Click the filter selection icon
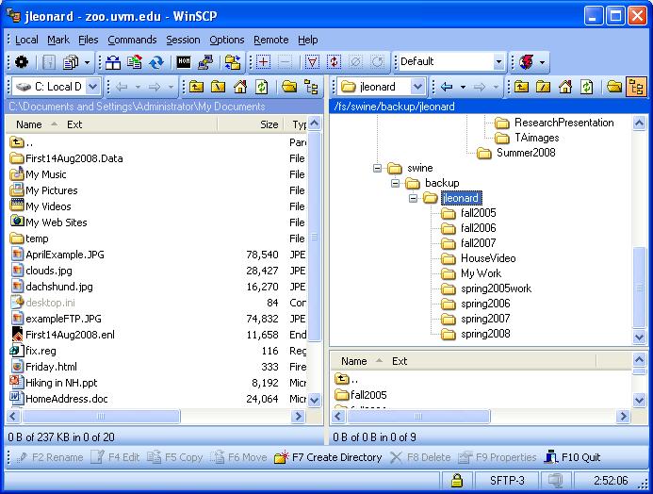 (x=312, y=62)
